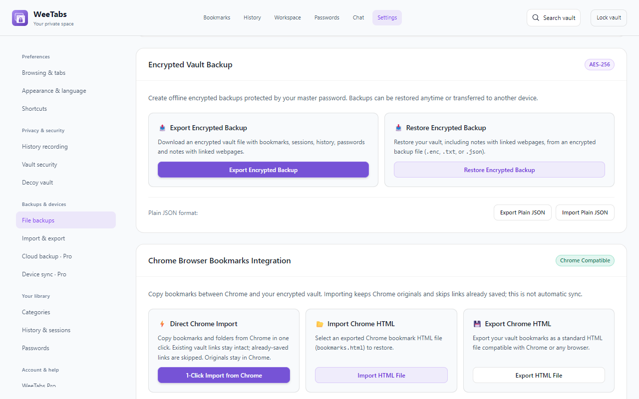Click the Export HTML File button
The width and height of the screenshot is (639, 399).
539,375
